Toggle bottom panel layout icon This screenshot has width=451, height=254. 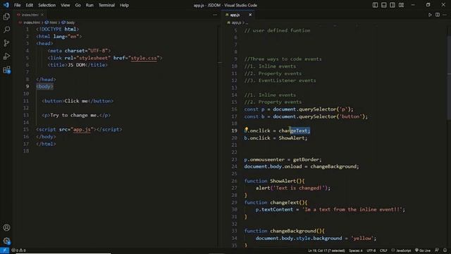(383, 5)
